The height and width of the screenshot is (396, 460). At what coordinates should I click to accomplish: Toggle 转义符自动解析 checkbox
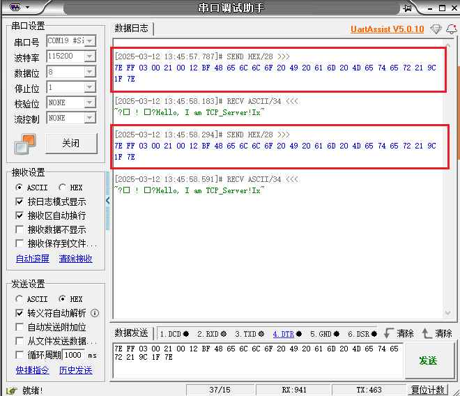[20, 313]
